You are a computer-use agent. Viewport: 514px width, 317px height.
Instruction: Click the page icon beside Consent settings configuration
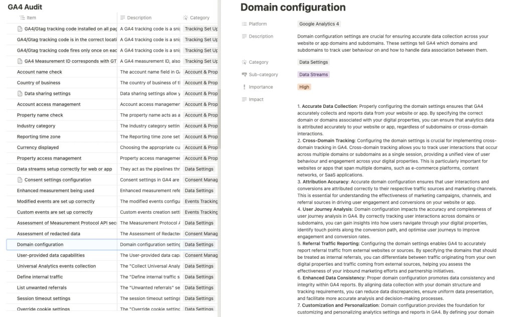20,180
